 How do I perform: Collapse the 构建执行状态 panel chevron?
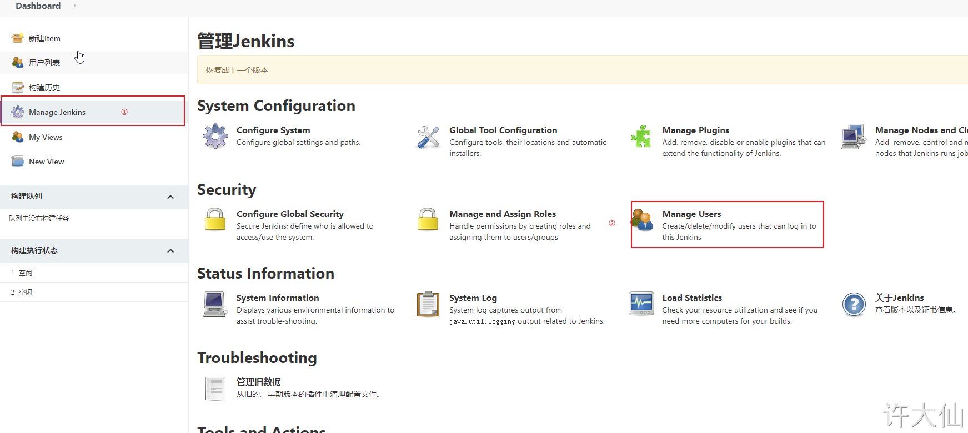[170, 251]
